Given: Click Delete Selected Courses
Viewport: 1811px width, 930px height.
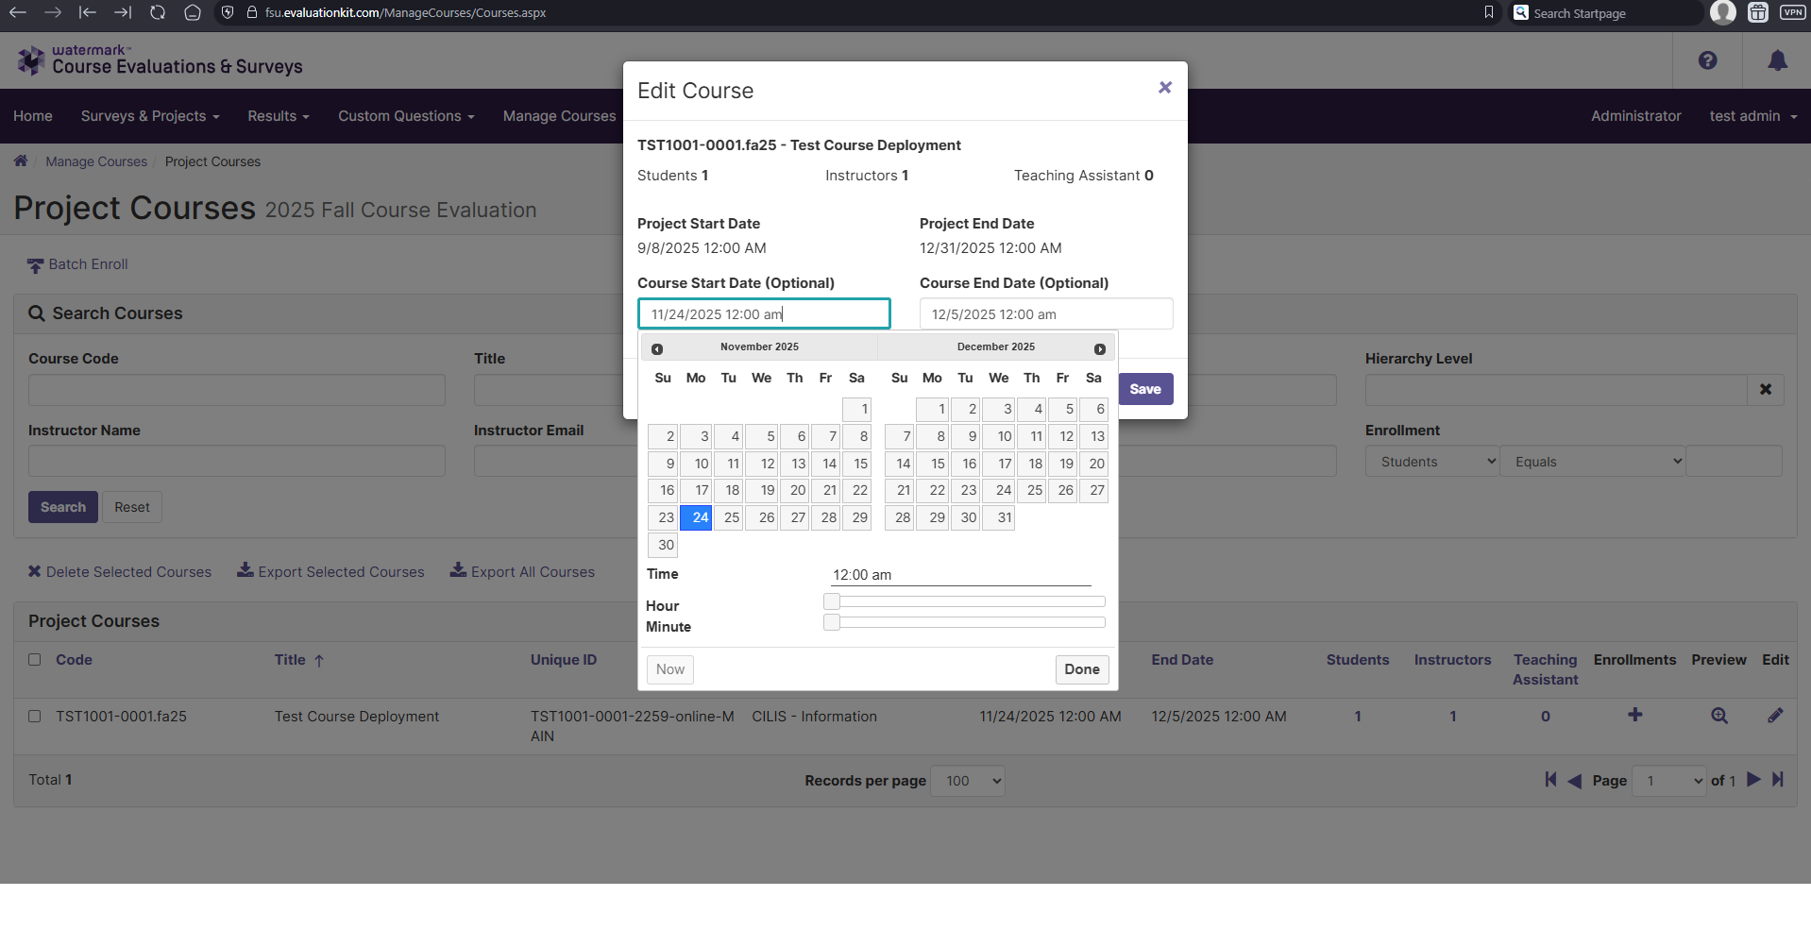Looking at the screenshot, I should pos(120,572).
